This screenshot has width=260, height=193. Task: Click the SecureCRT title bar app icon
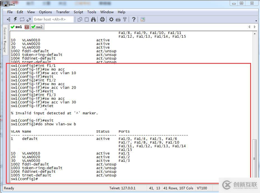5,4
